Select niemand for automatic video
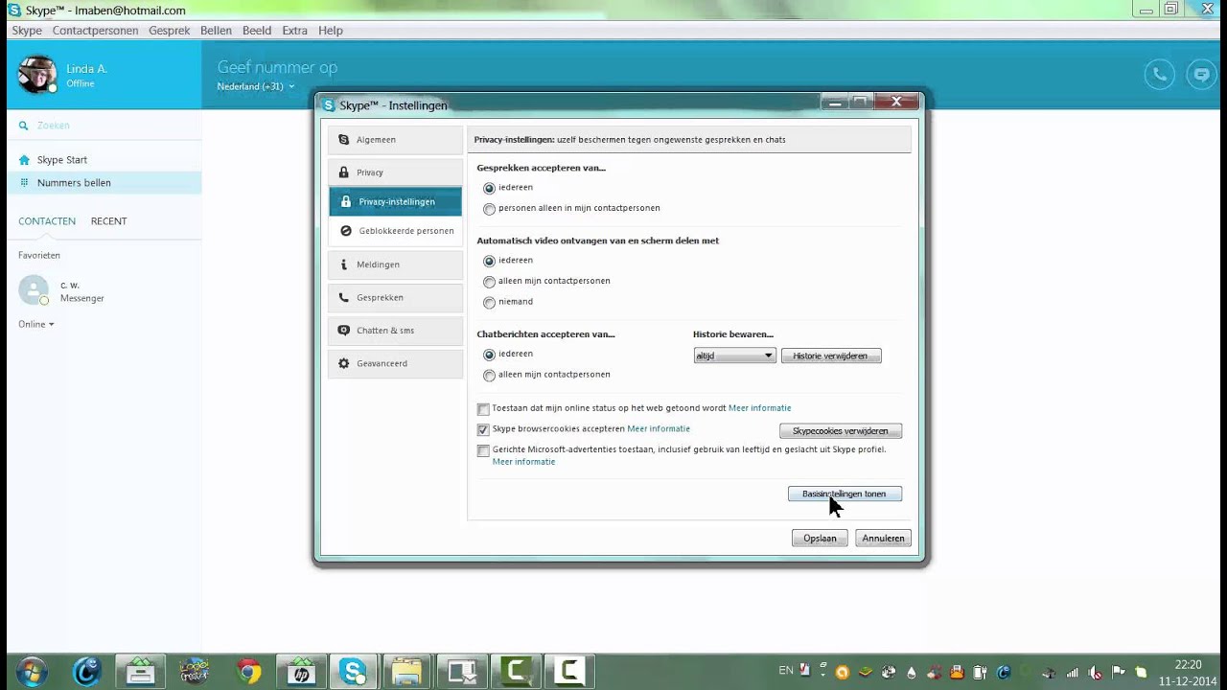The width and height of the screenshot is (1227, 690). [490, 303]
